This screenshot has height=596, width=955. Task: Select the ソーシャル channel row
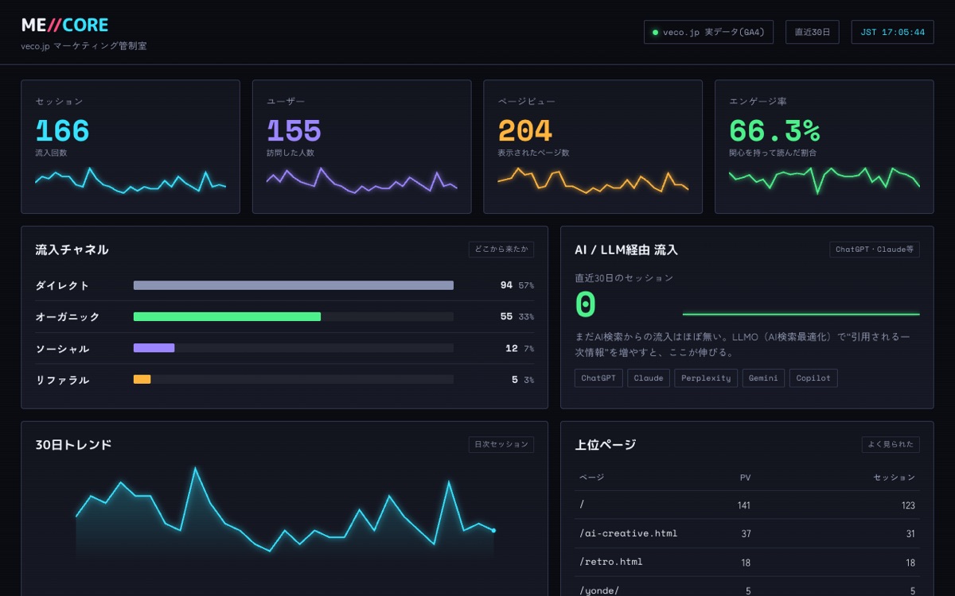[284, 348]
